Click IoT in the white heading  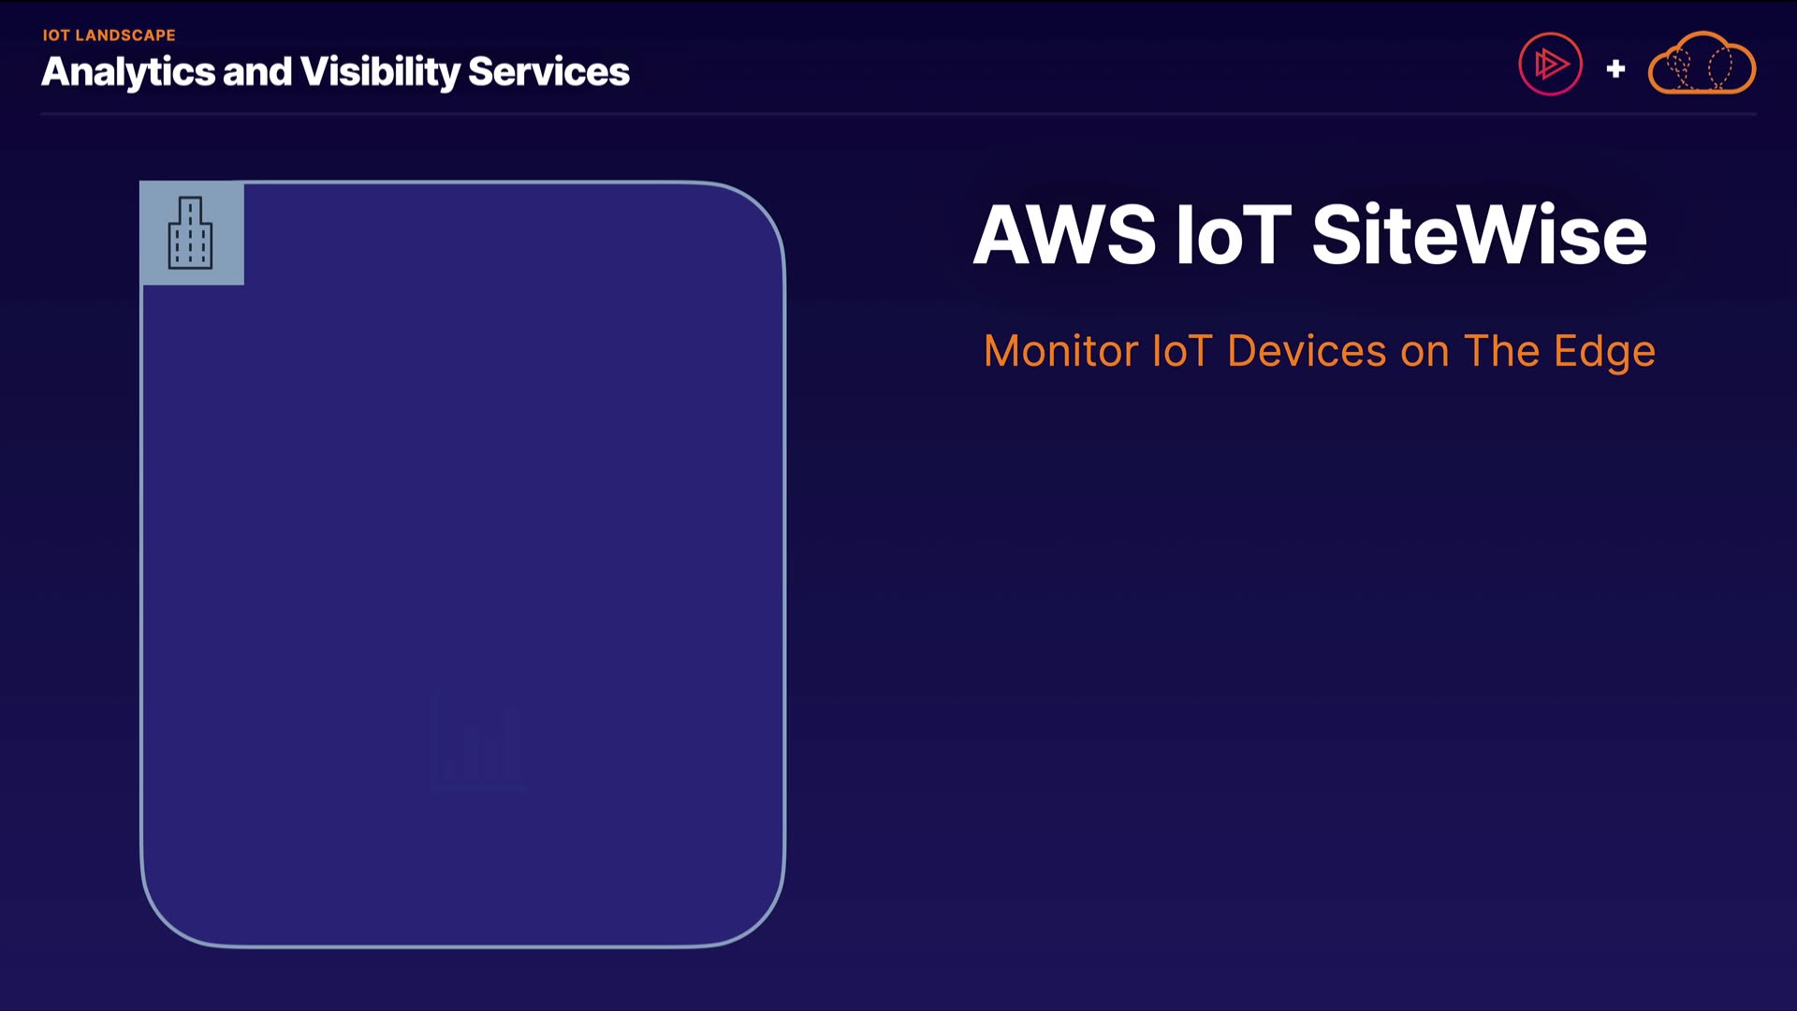1233,235
